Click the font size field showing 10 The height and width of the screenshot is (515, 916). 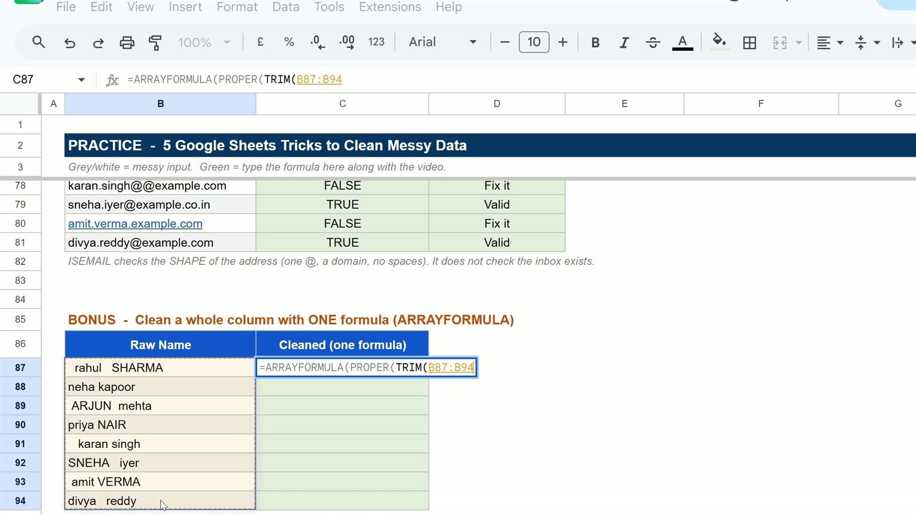(534, 42)
